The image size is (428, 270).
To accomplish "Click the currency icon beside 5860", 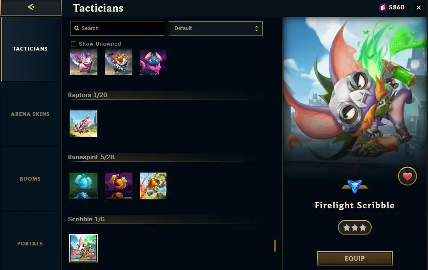I will (x=382, y=8).
